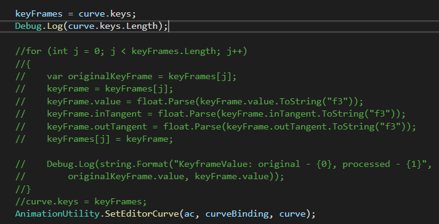Click the keyFrame.outTangent float.Parse line
This screenshot has height=224, width=439.
coord(215,126)
